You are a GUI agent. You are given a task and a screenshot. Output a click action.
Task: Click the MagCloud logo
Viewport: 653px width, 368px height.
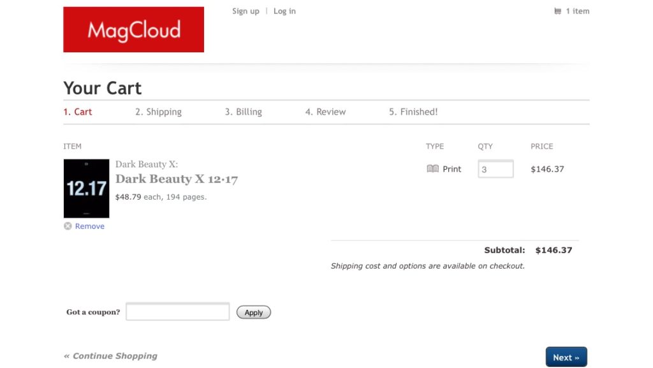133,30
